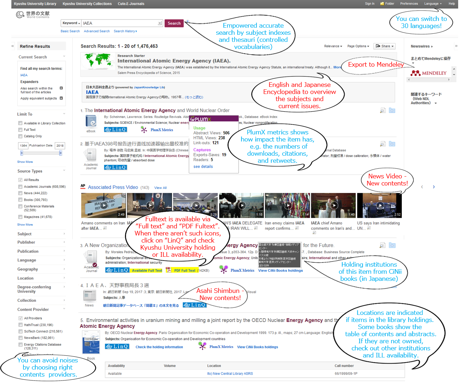Open Kyushu University Collections menu item
Viewport: 461px width, 389px height.
87,4
